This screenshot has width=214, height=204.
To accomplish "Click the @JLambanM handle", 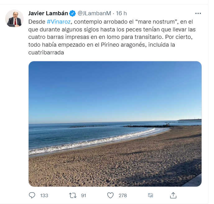I will pyautogui.click(x=94, y=13).
